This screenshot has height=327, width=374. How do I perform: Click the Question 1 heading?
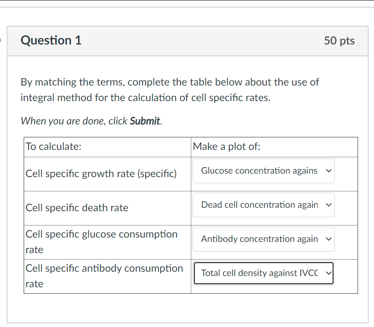[51, 41]
